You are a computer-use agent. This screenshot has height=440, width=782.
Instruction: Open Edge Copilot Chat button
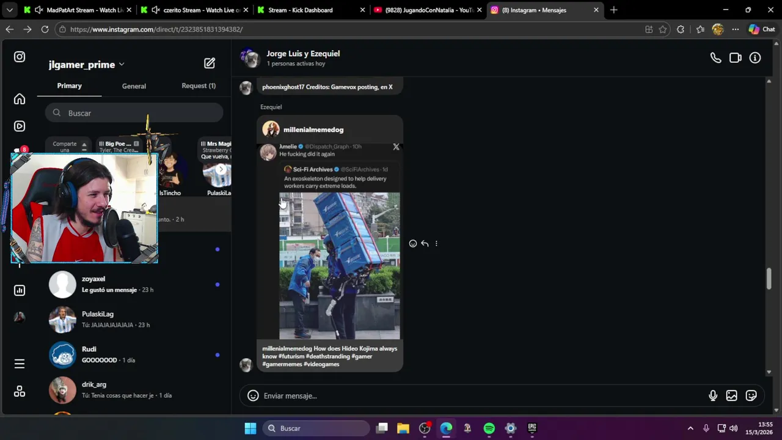pos(762,29)
